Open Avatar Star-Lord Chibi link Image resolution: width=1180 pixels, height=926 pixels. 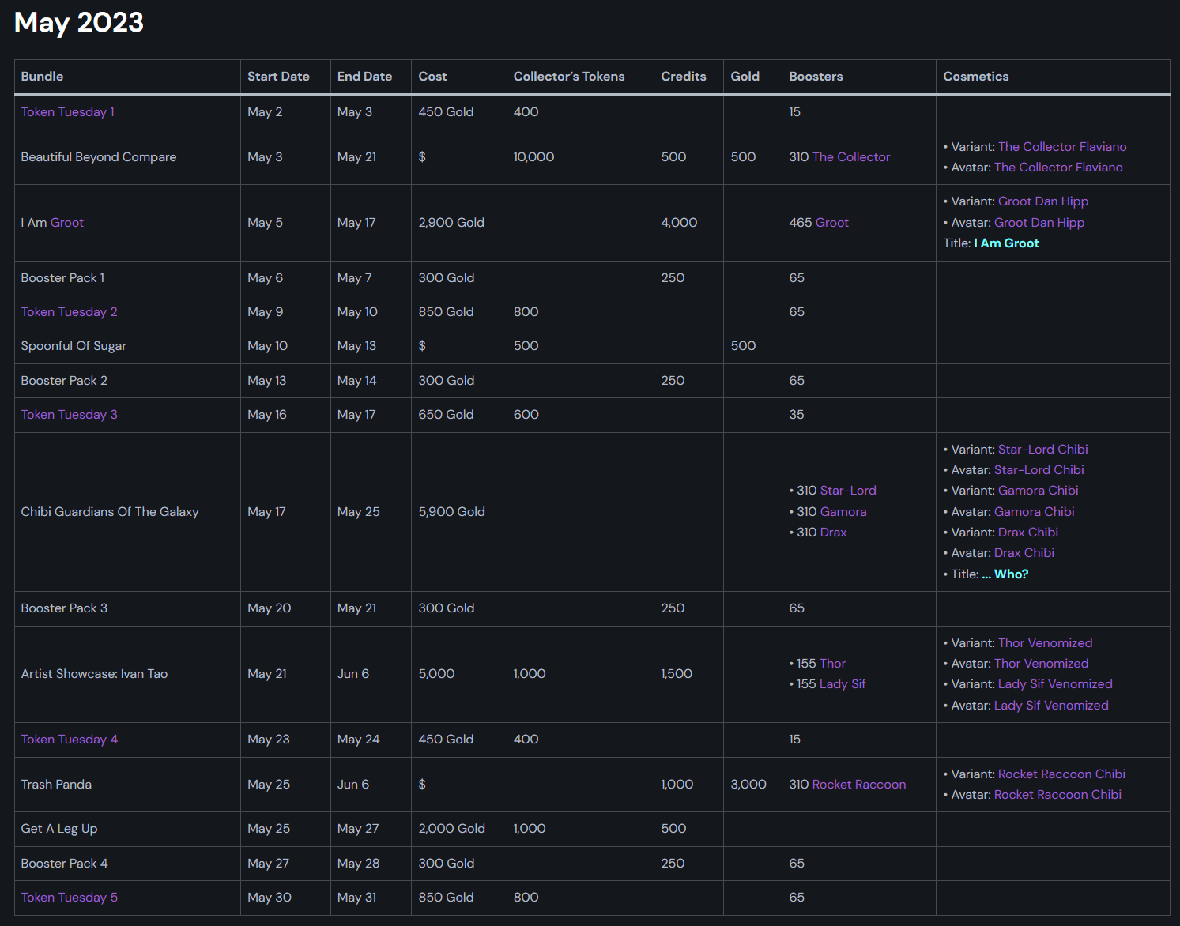(x=1039, y=470)
